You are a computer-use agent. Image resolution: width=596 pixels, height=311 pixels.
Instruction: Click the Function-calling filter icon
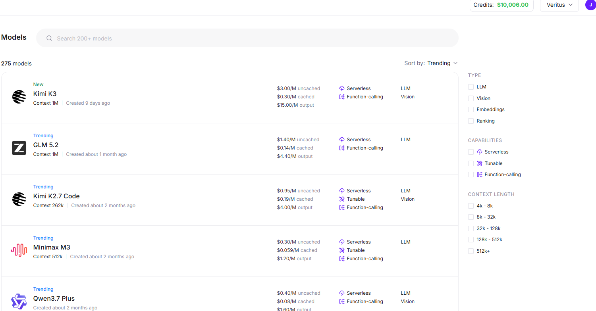(480, 175)
